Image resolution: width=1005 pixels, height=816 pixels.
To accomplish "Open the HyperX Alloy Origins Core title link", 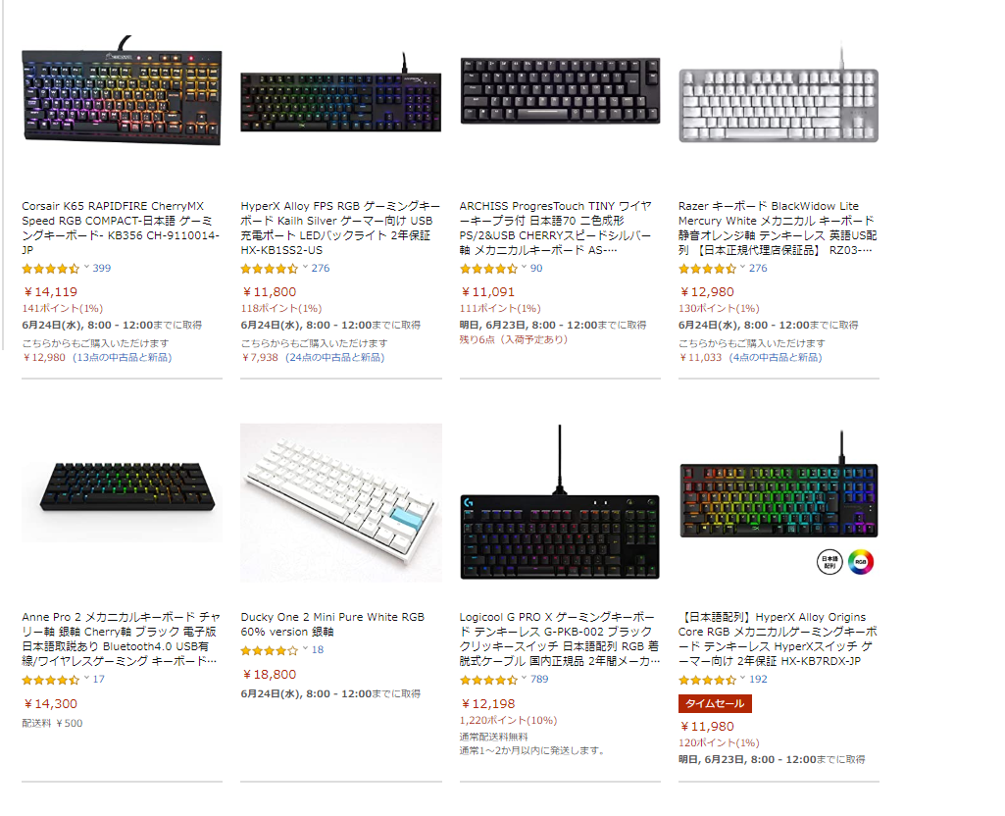I will [778, 638].
